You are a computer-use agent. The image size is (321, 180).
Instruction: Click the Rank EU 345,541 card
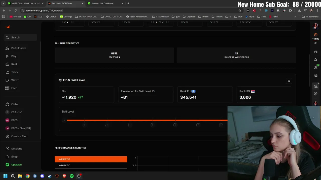tap(205, 94)
